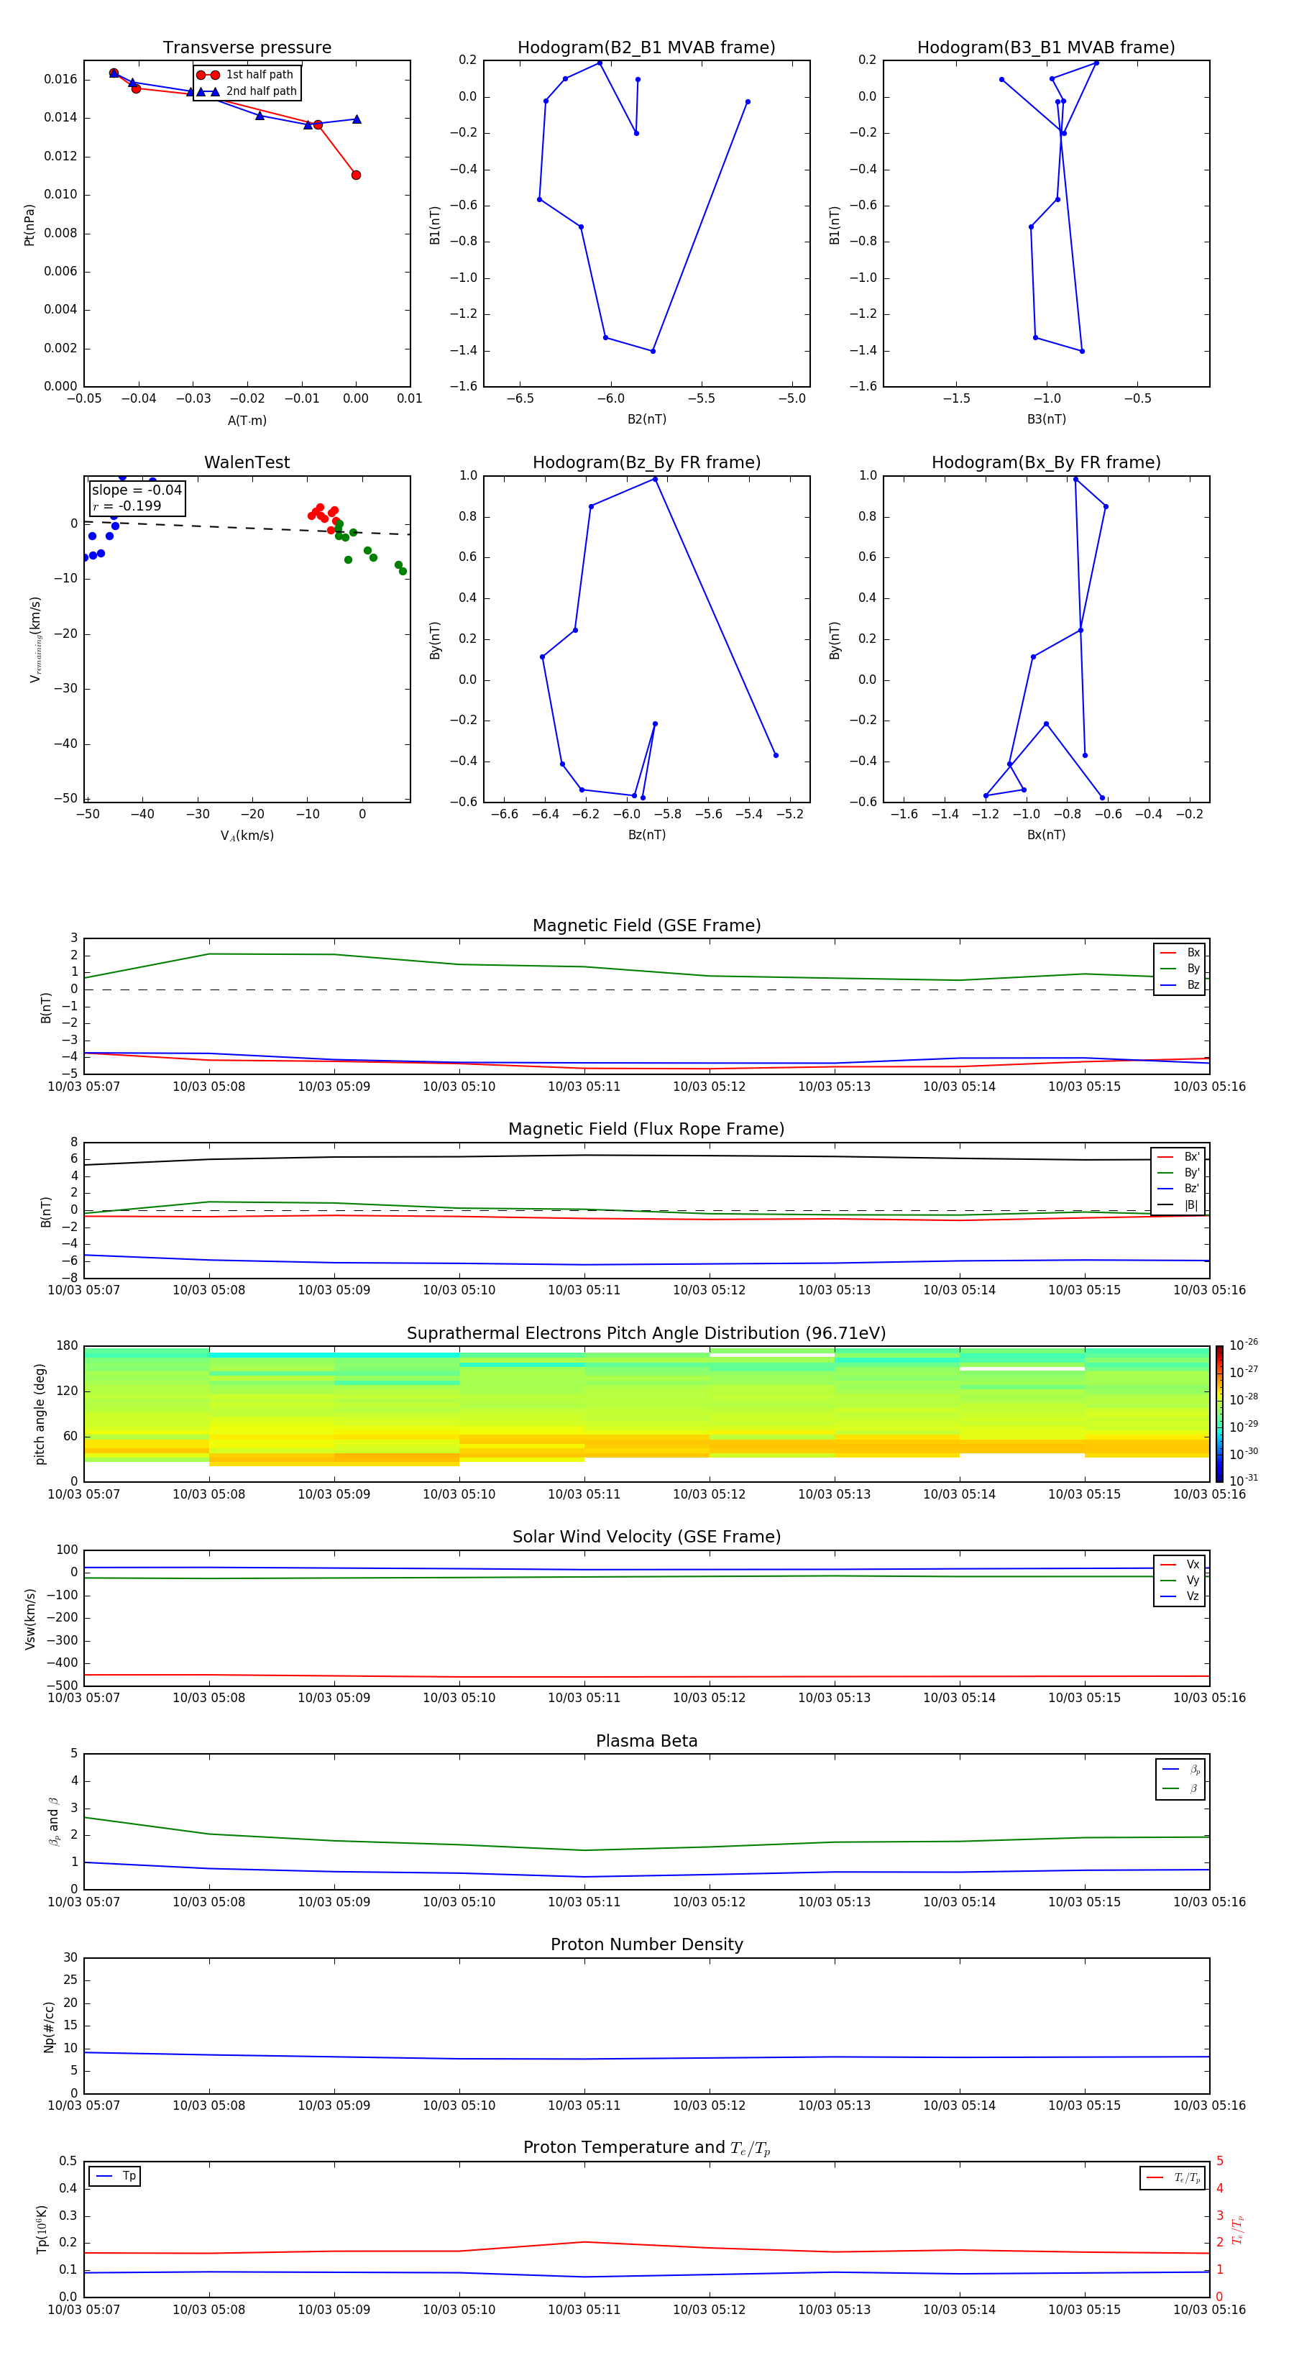Select the "By" entry in GSE field legend
Screen dimensions: 1294x2373
click(x=1180, y=969)
